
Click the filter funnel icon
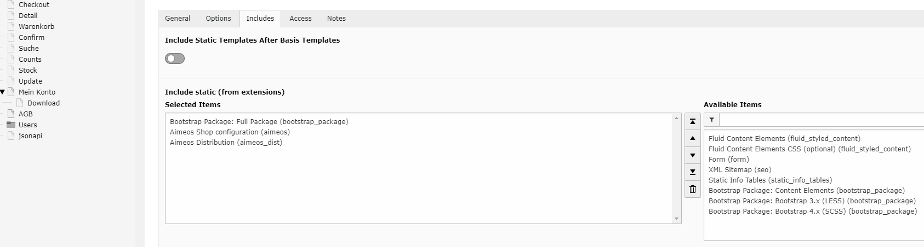(711, 120)
